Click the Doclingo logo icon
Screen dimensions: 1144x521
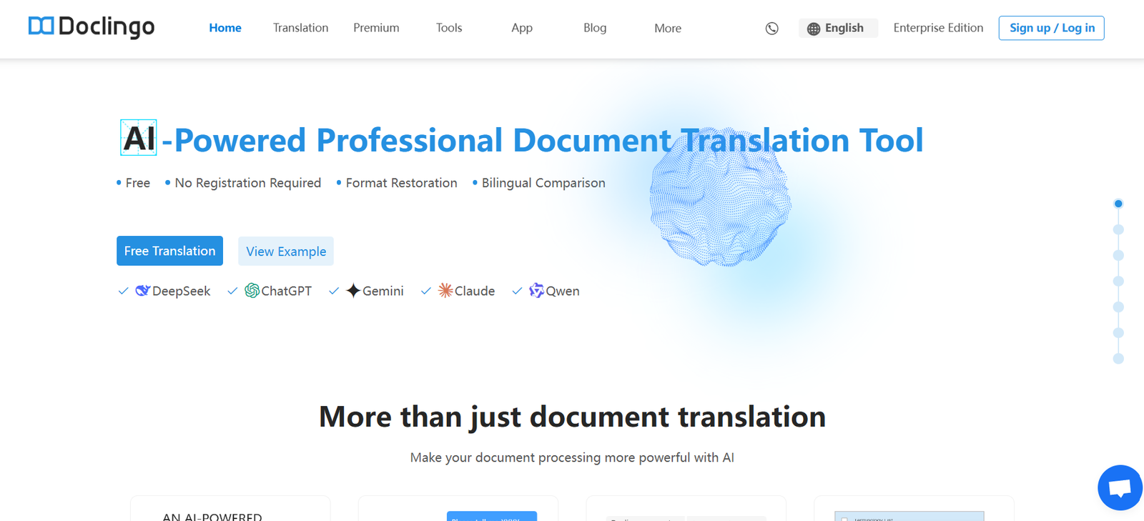(41, 26)
